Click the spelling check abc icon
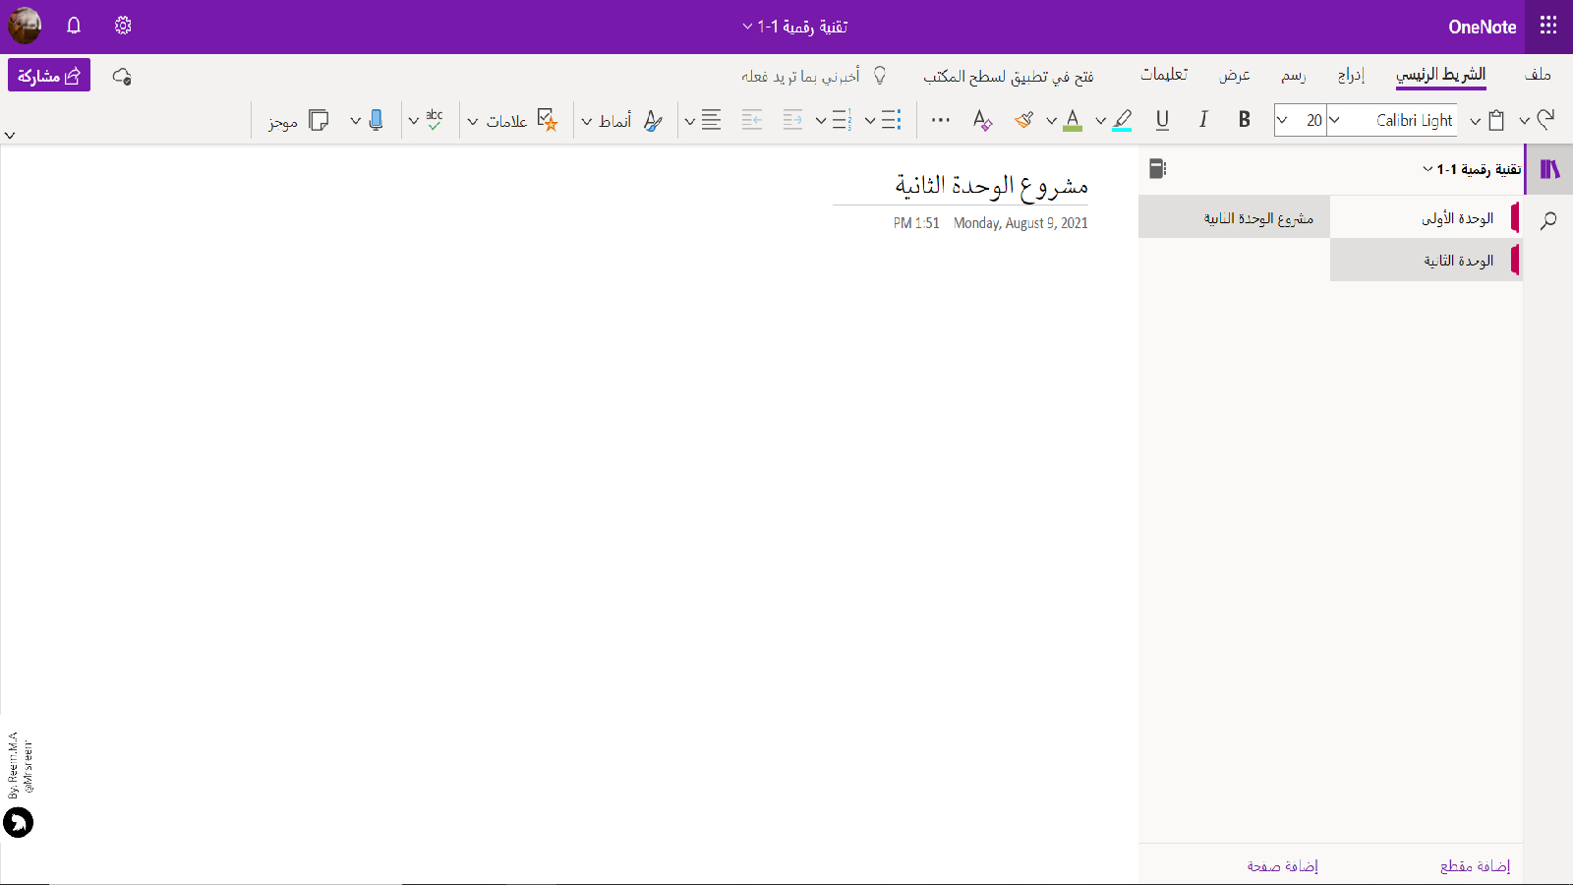This screenshot has width=1573, height=885. (x=435, y=120)
